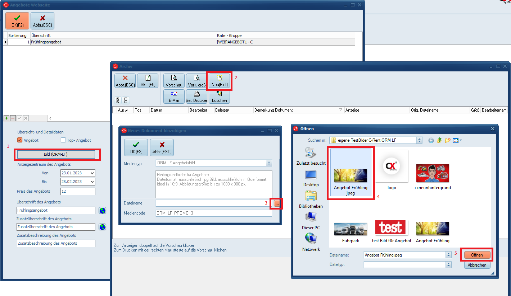Go up one folder level in Öffnen dialog
511x296 pixels.
(439, 140)
